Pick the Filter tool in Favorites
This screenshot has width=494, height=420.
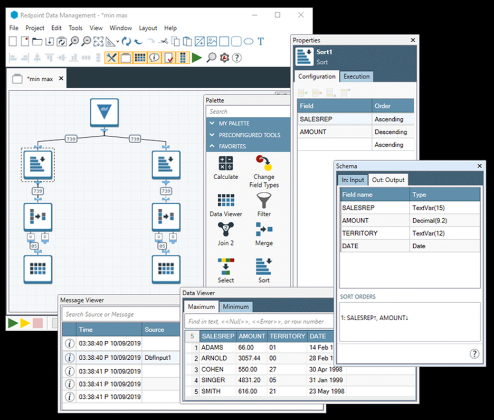point(264,204)
